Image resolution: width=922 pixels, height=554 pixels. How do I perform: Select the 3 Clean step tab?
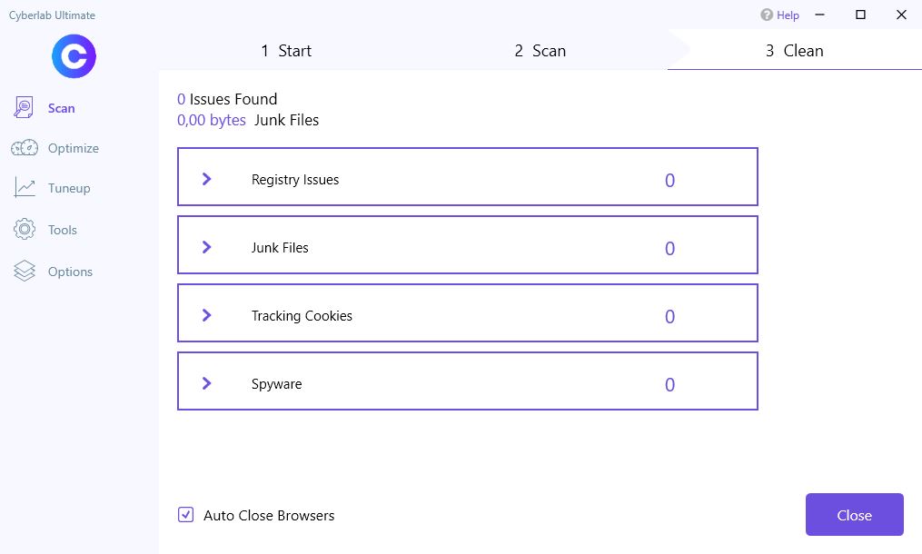794,51
